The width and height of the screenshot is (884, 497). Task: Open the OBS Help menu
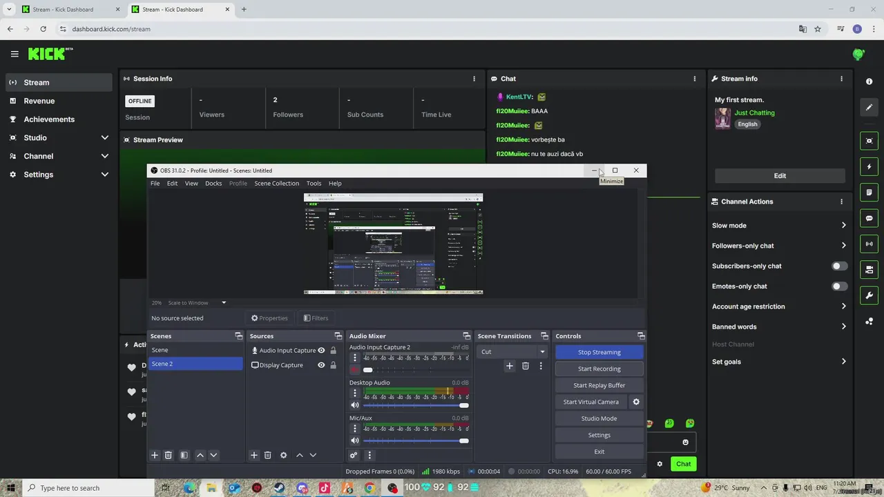335,183
